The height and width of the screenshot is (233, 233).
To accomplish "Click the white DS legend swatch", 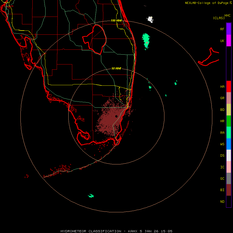I will [x=229, y=155].
